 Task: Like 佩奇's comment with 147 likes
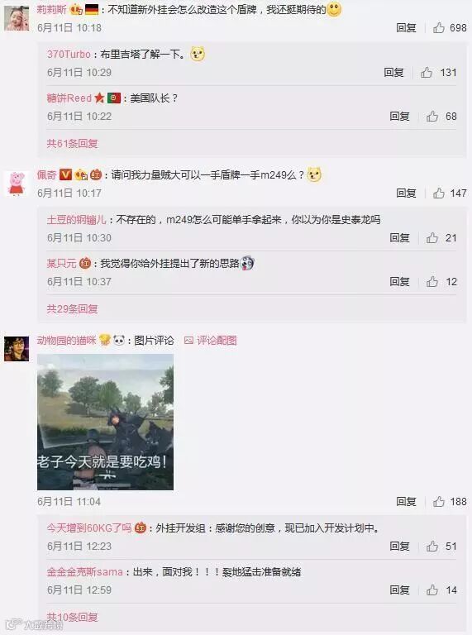439,193
